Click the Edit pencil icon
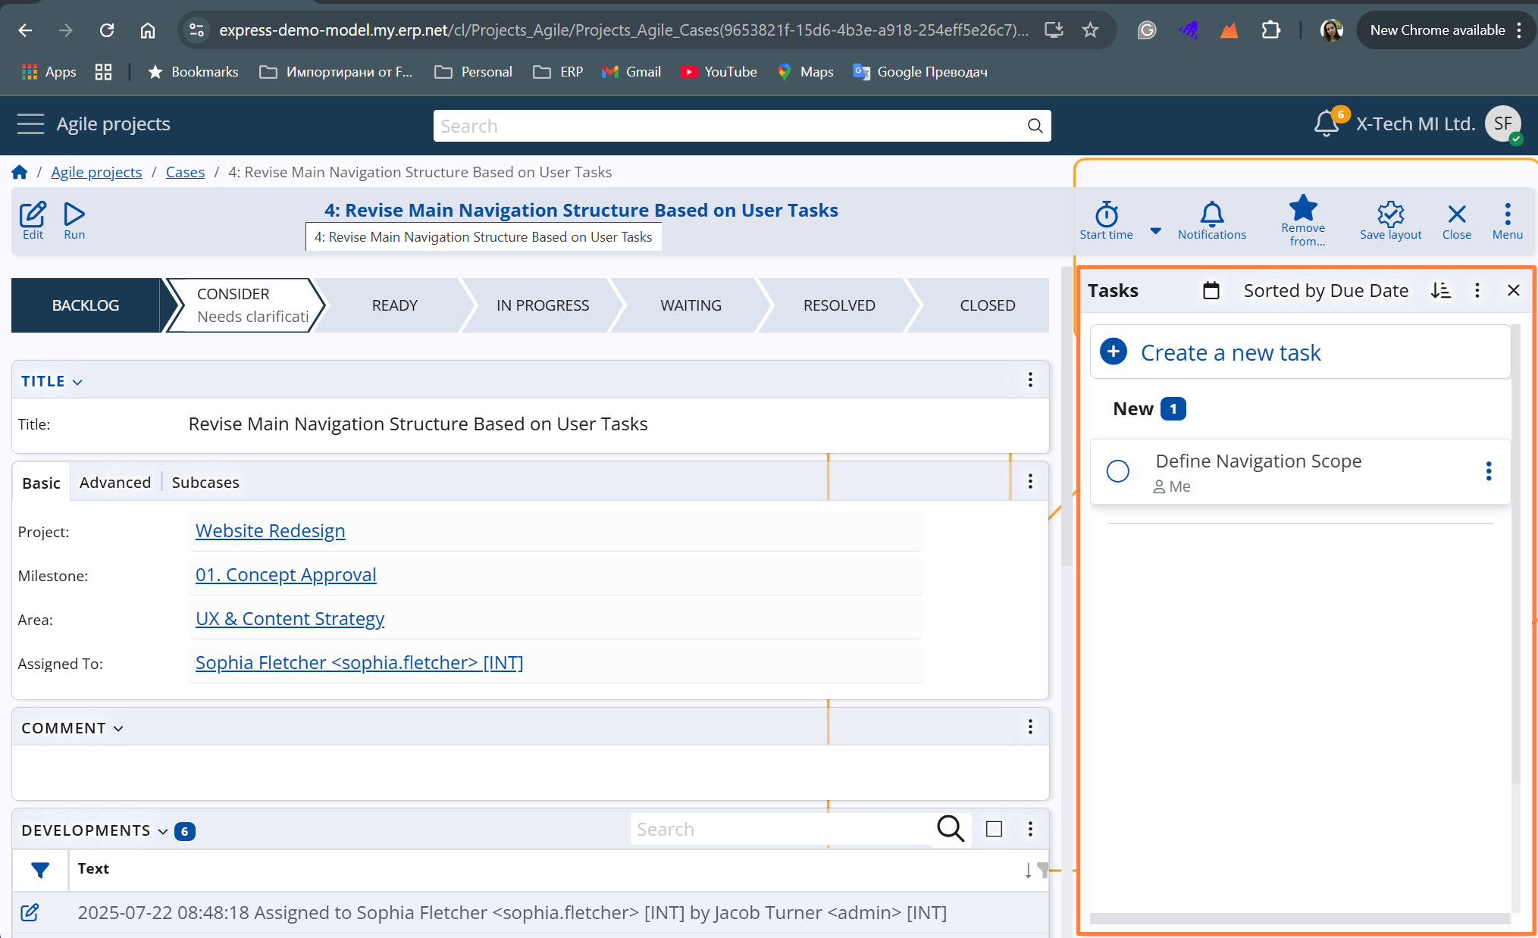Screen dimensions: 1538x938 (33, 215)
